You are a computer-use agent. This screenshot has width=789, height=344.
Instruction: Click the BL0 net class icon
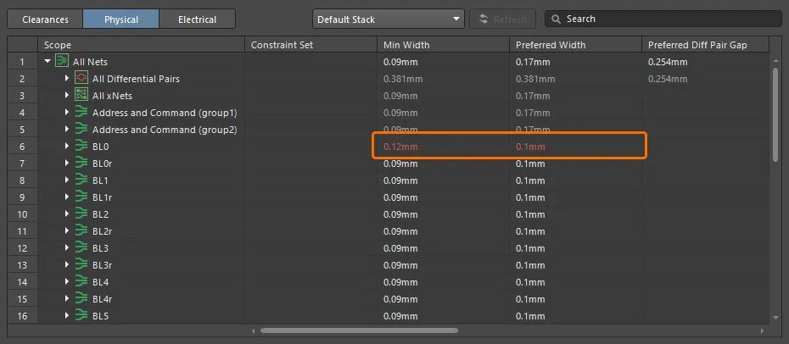[x=81, y=147]
